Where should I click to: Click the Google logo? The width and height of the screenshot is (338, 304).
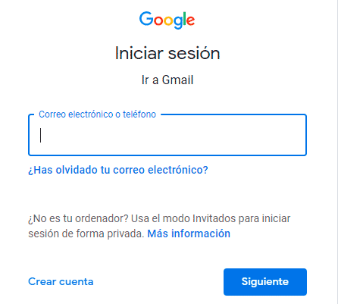click(167, 20)
